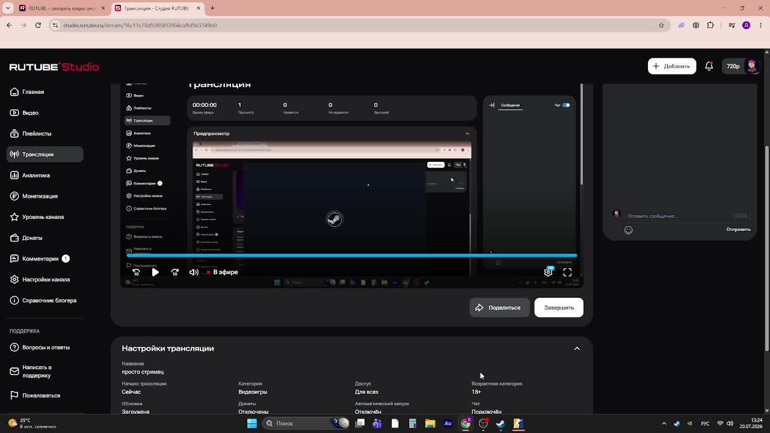The height and width of the screenshot is (433, 770).
Task: Open Steam from the taskbar
Action: click(500, 423)
